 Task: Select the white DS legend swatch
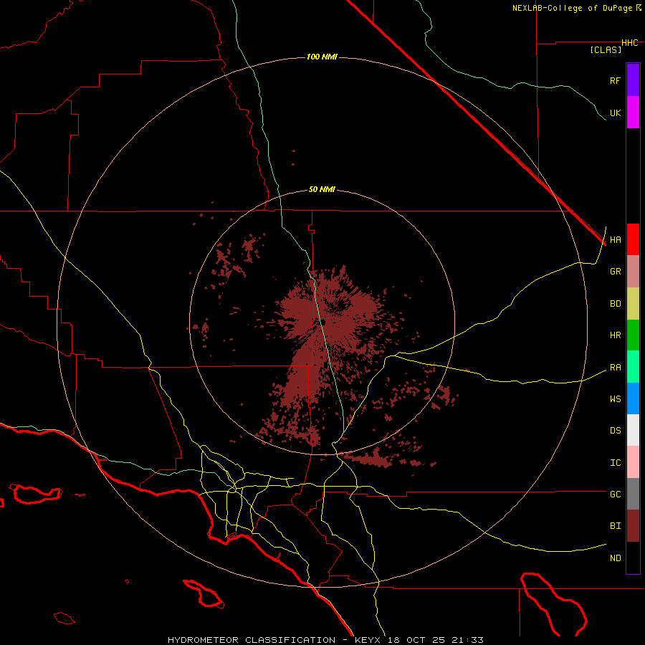pyautogui.click(x=633, y=430)
